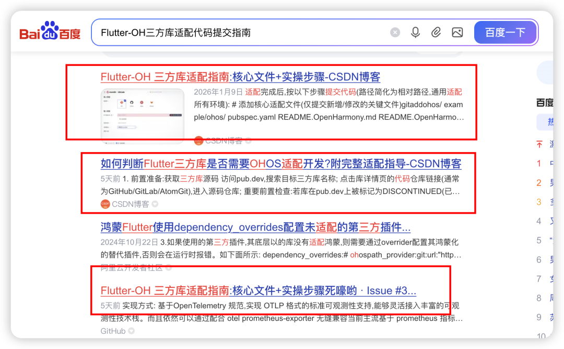Click the CSDN icon beside the second result source
Screen dimensions: 564x349
pos(105,204)
